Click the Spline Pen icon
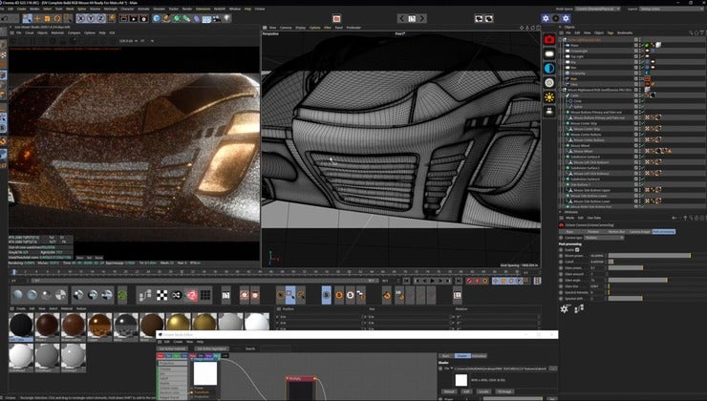 166,18
